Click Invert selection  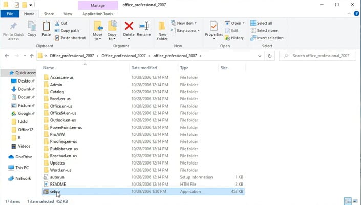coord(267,38)
